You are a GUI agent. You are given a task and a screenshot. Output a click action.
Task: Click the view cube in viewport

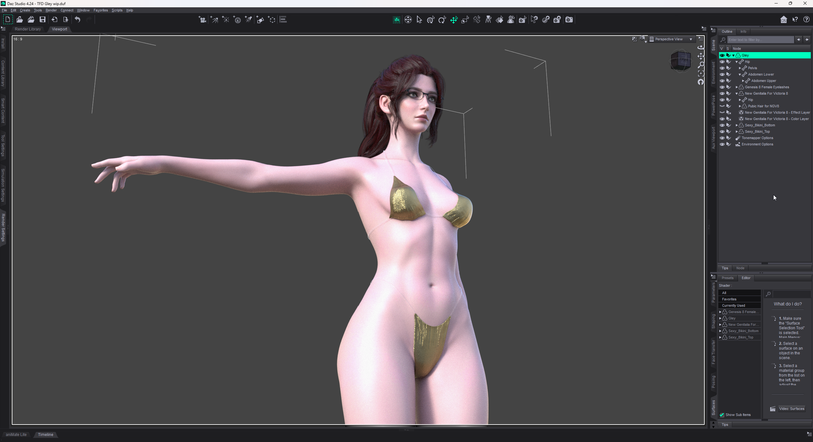point(680,61)
